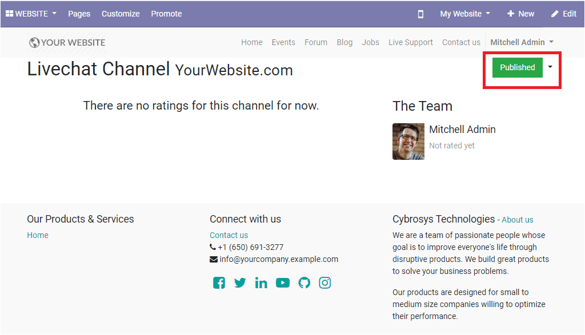585x335 pixels.
Task: Open the Customize menu
Action: coord(121,14)
